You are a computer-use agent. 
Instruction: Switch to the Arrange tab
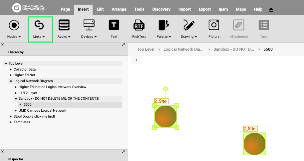pyautogui.click(x=119, y=9)
